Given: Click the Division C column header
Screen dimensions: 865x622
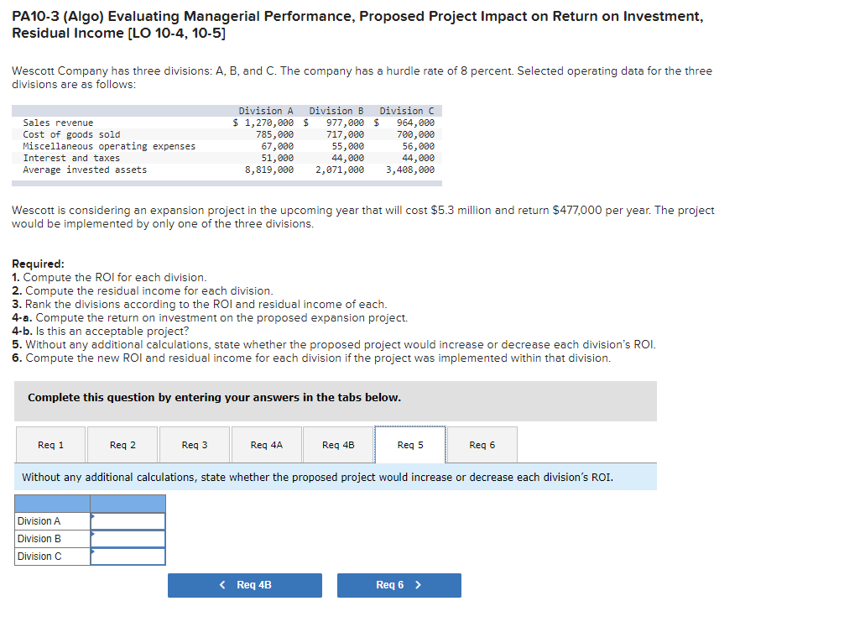Looking at the screenshot, I should [407, 111].
